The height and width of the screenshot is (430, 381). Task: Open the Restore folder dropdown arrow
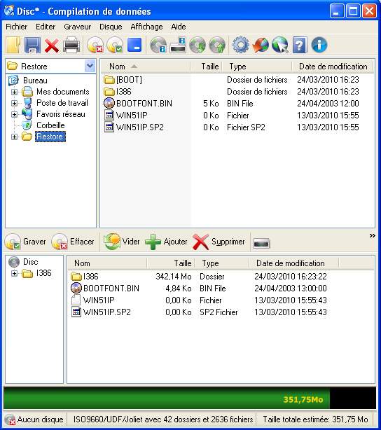[x=90, y=66]
